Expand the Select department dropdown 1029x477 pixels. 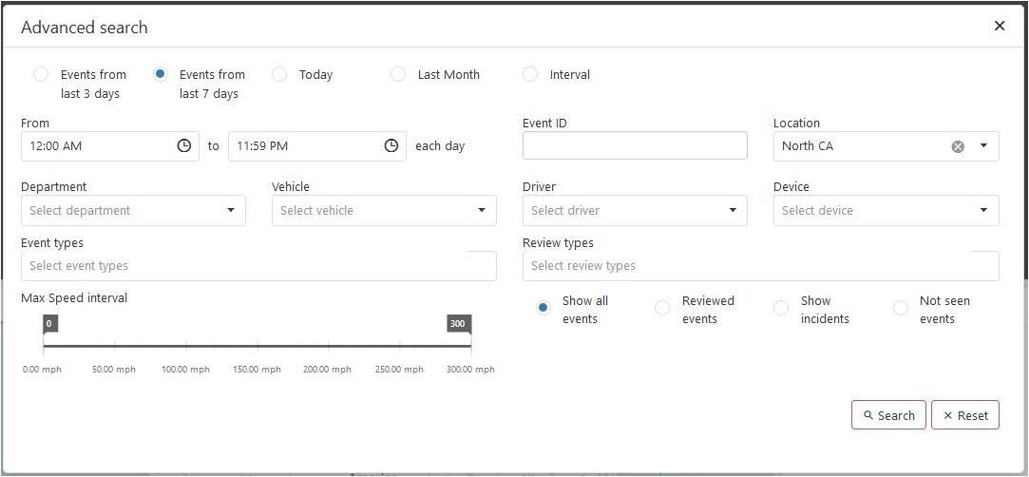pos(133,211)
